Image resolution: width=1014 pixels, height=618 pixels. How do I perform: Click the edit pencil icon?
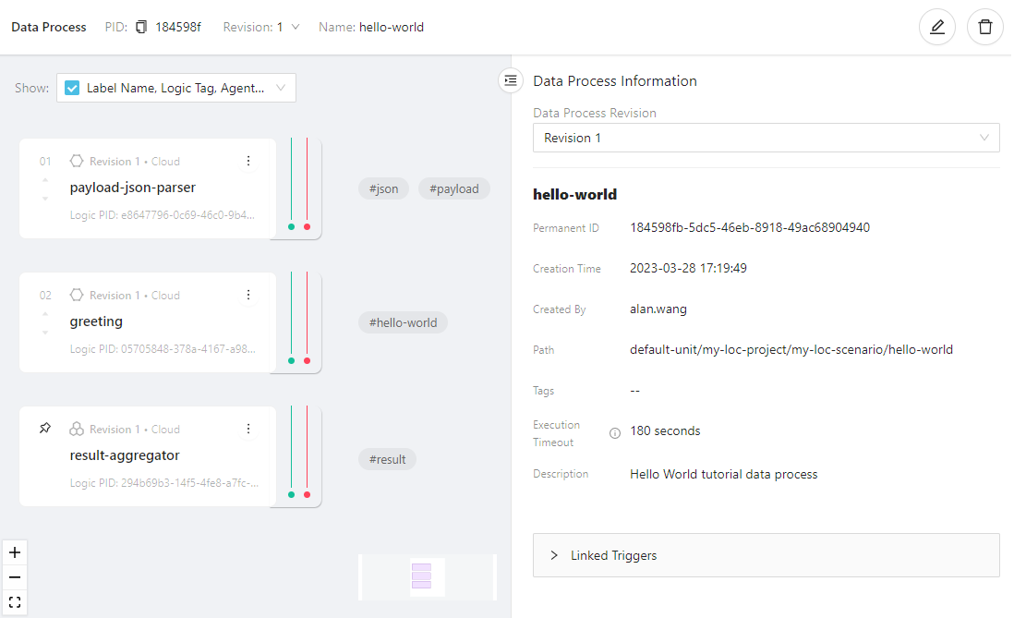point(937,27)
